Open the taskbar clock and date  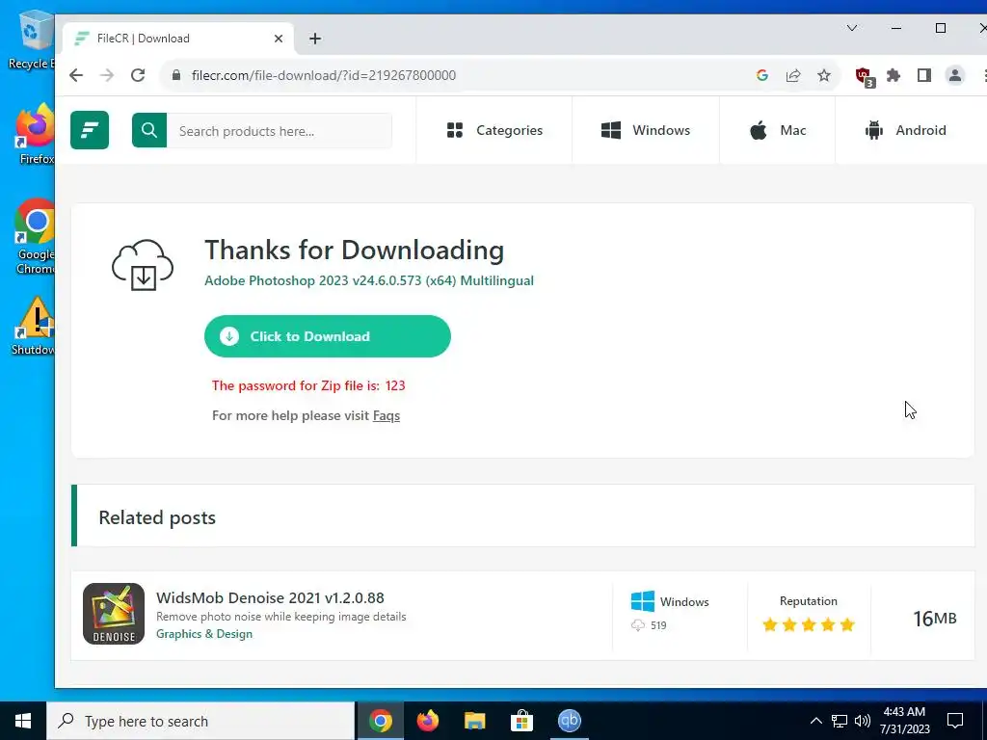coord(904,721)
